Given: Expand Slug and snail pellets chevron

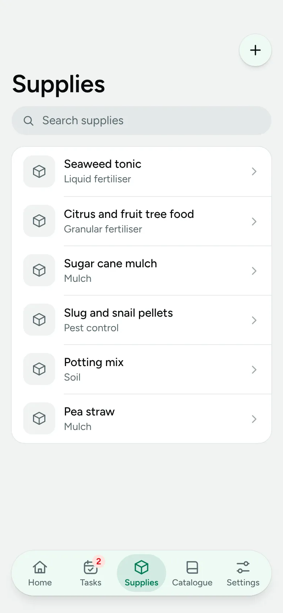Looking at the screenshot, I should 254,320.
